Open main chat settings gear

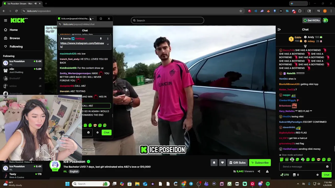317,175
